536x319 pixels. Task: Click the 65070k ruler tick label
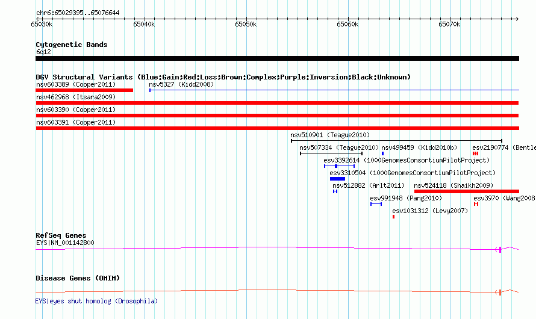coord(449,24)
